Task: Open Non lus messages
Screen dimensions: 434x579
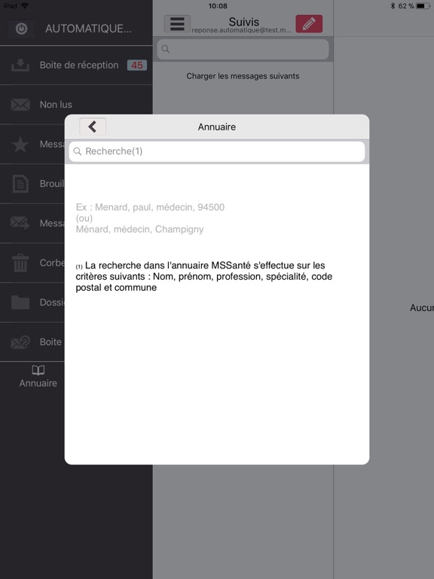Action: click(x=76, y=105)
